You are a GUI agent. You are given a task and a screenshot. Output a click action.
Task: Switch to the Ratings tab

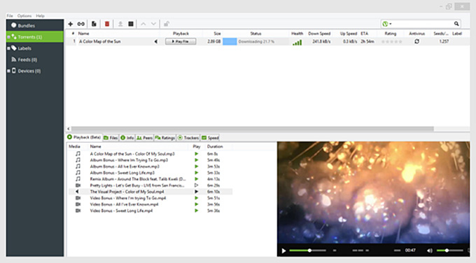point(164,138)
